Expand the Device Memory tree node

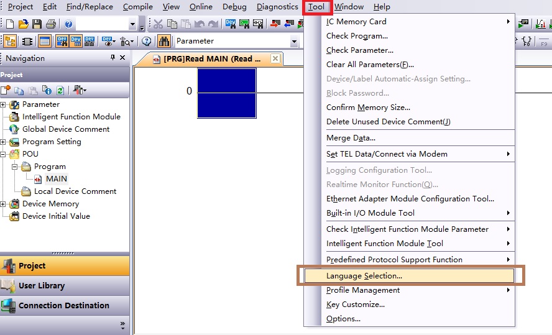coord(3,204)
